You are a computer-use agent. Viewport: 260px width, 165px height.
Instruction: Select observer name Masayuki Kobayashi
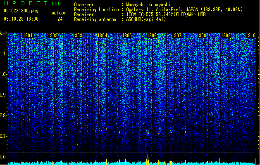coord(148,5)
